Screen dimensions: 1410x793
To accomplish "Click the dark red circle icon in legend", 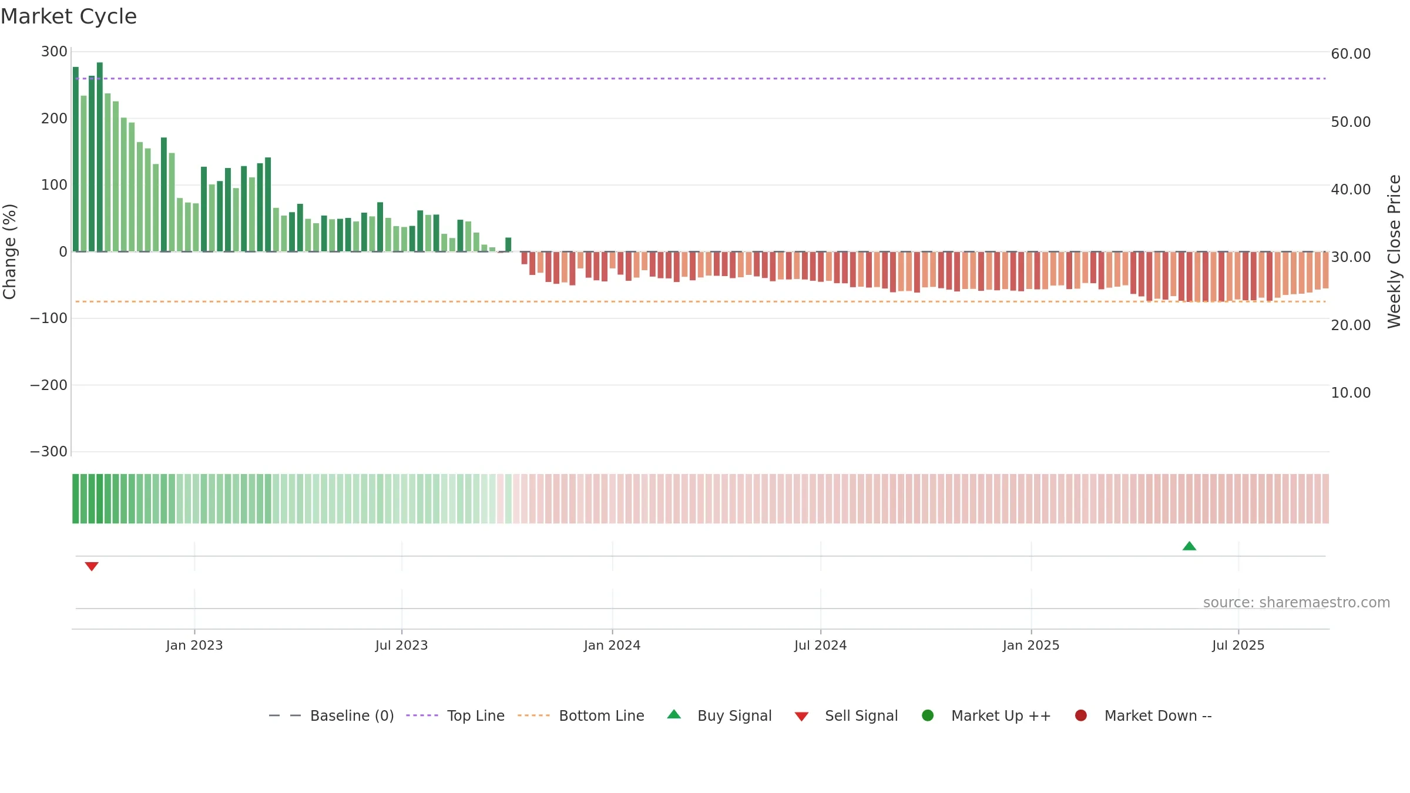I will [1080, 715].
